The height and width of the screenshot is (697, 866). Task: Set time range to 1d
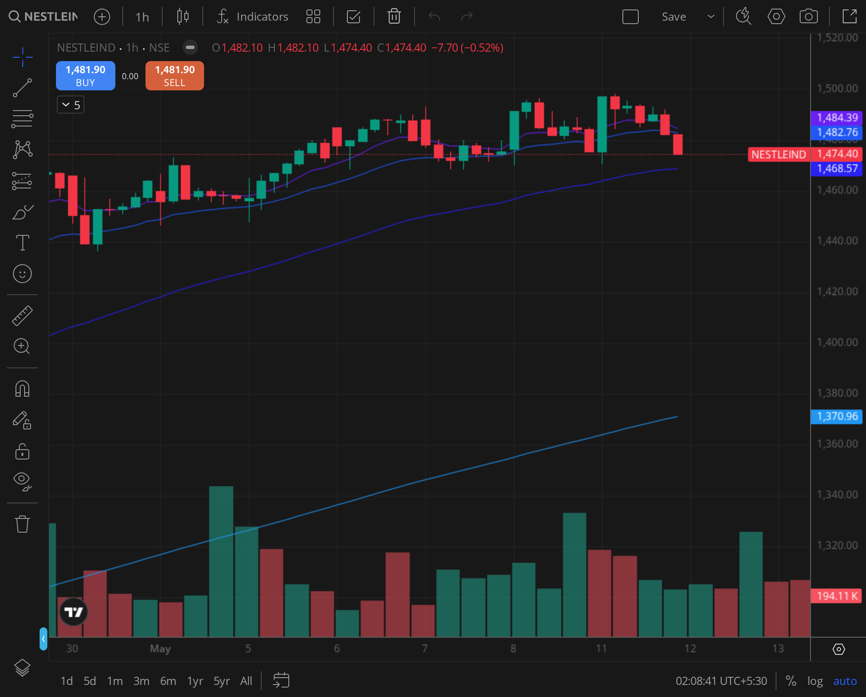[x=67, y=681]
